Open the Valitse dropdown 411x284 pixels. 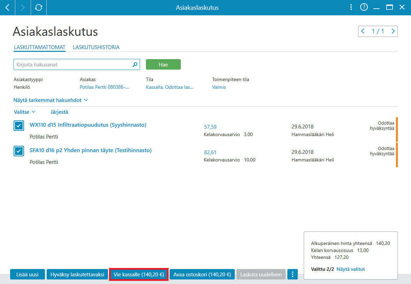(x=24, y=112)
